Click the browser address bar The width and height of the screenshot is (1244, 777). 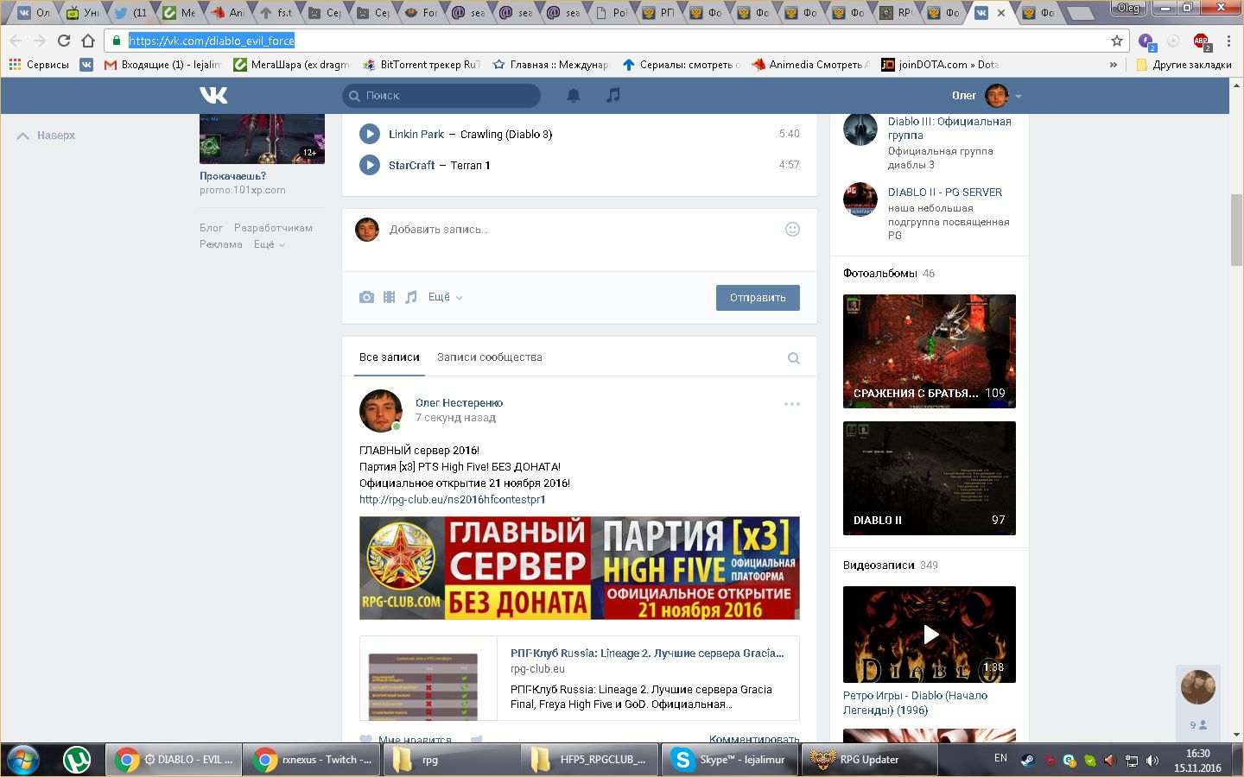[x=609, y=41]
